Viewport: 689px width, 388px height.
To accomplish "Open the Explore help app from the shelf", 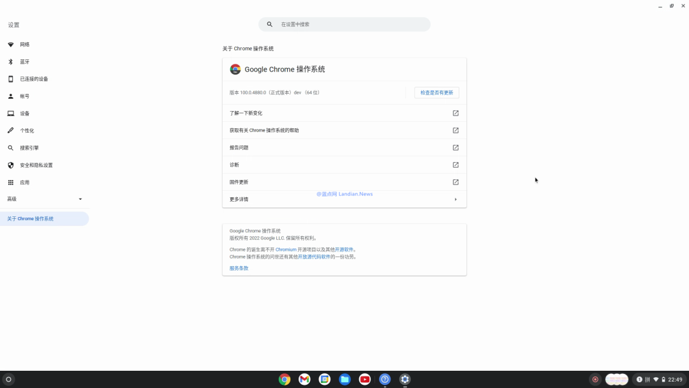I will (385, 378).
